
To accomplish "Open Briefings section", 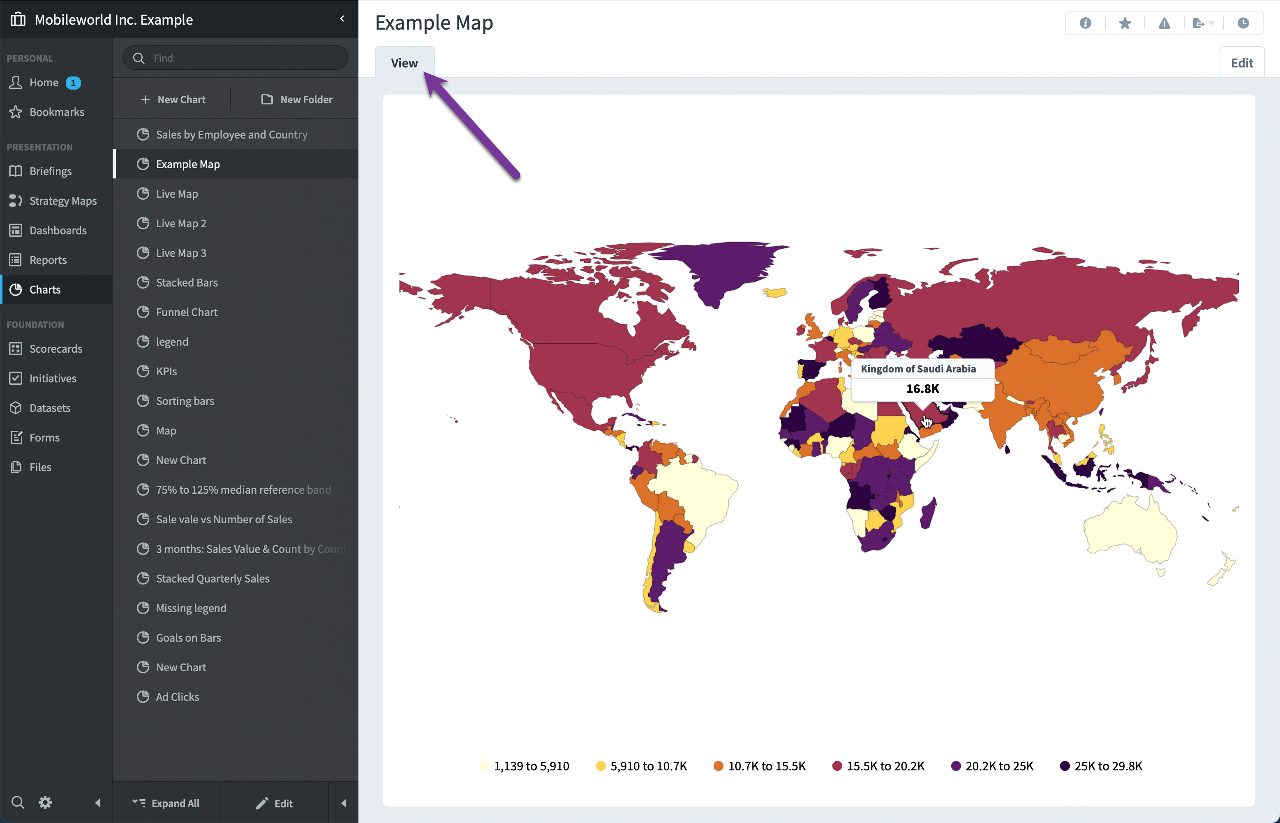I will [56, 171].
